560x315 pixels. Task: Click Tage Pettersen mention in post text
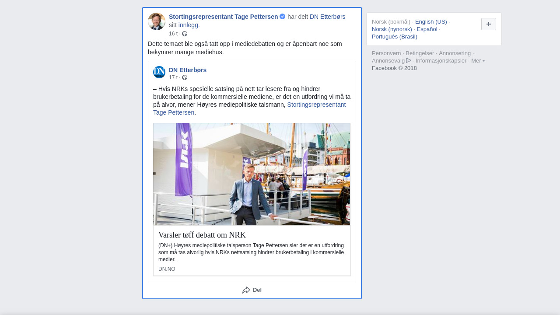(249, 108)
